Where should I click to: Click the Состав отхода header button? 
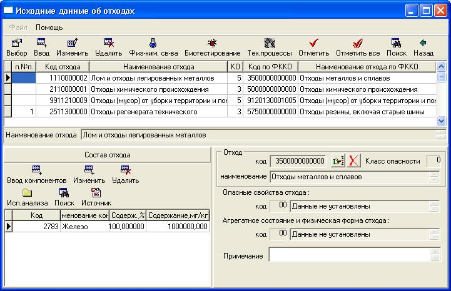[106, 154]
